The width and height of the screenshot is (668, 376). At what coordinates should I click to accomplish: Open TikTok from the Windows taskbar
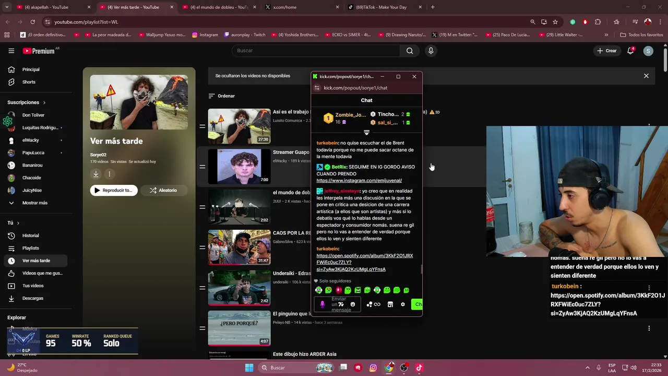(419, 368)
